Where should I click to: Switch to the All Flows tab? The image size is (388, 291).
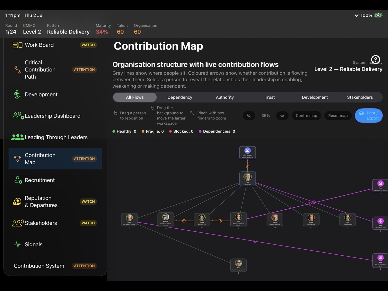(x=135, y=97)
